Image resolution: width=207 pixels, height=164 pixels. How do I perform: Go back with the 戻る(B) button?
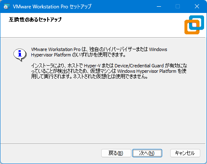(x=116, y=153)
